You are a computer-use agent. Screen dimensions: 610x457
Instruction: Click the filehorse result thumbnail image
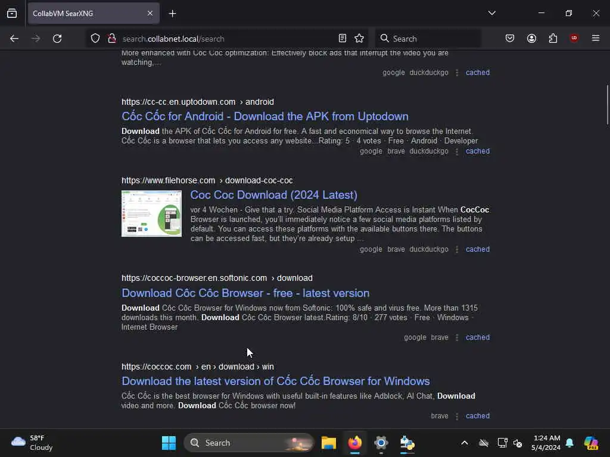(x=151, y=214)
